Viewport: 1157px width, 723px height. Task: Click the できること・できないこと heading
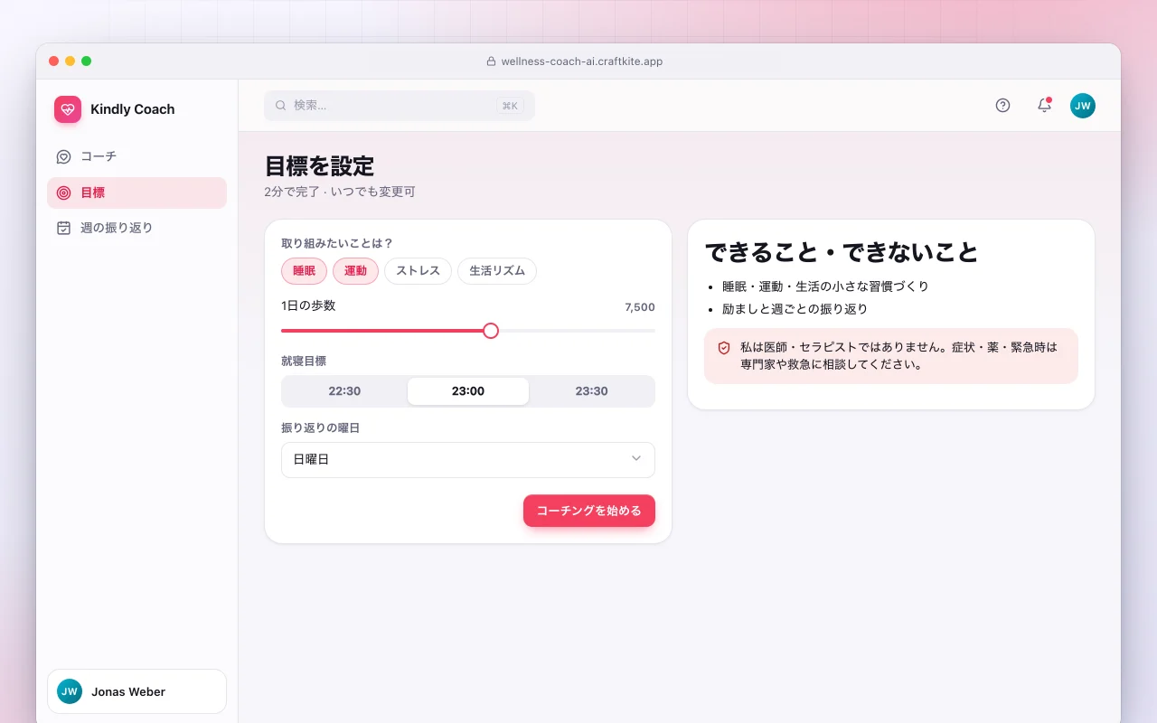tap(842, 252)
